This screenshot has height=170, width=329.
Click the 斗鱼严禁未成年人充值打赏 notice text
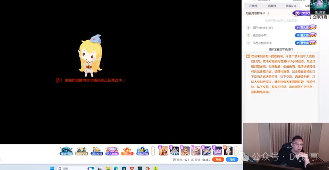[x=281, y=21]
